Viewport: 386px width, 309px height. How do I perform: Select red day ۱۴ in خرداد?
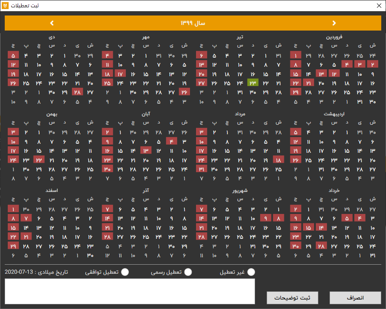click(x=321, y=228)
